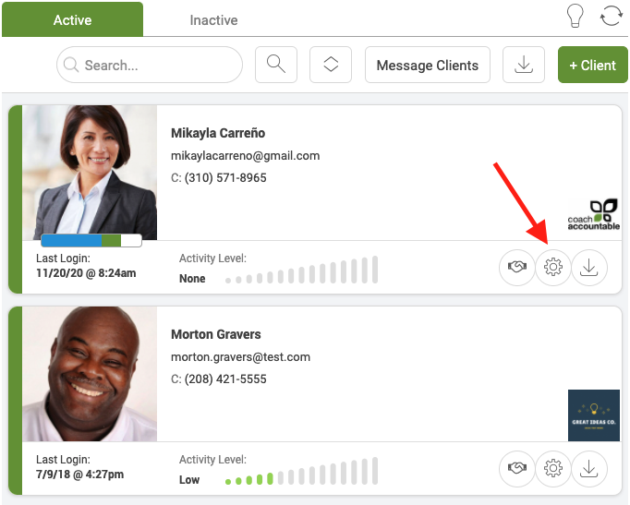Click email mikaylacarreno@gmail.com
630x505 pixels.
(x=245, y=156)
